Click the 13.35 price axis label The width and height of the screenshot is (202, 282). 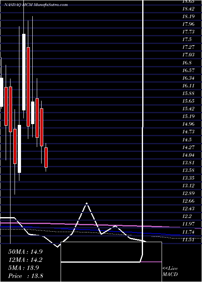click(188, 178)
